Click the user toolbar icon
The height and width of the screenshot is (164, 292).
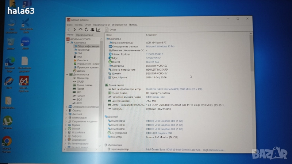pos(92,30)
